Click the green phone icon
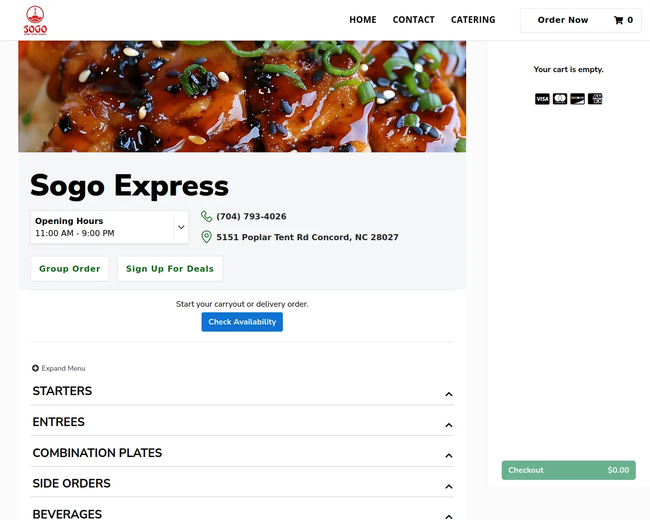Viewport: 650px width, 520px height. (x=207, y=216)
